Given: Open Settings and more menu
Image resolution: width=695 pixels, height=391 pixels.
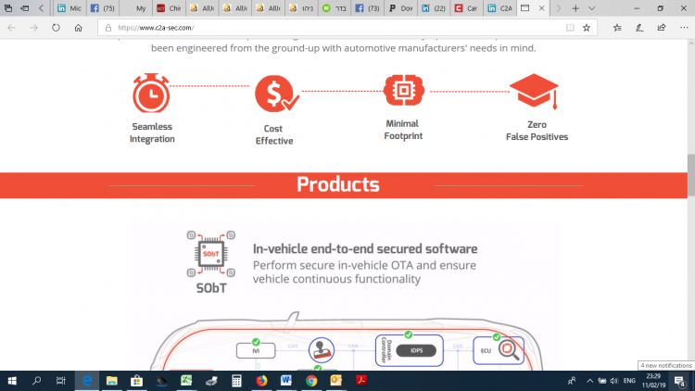Looking at the screenshot, I should point(684,28).
